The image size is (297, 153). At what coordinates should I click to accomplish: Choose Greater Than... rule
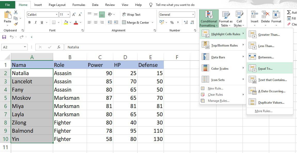(270, 35)
